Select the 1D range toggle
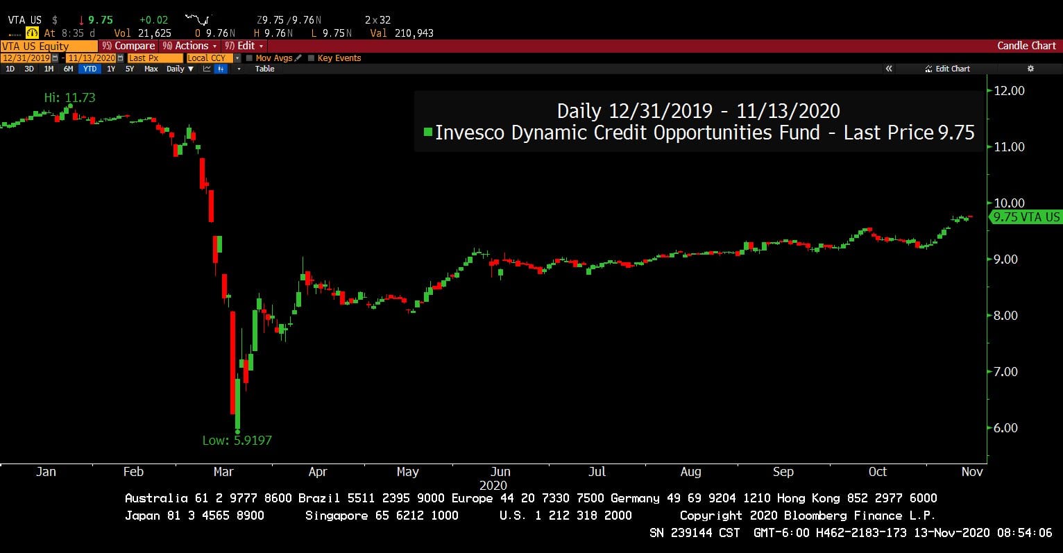The image size is (1063, 553). 10,69
